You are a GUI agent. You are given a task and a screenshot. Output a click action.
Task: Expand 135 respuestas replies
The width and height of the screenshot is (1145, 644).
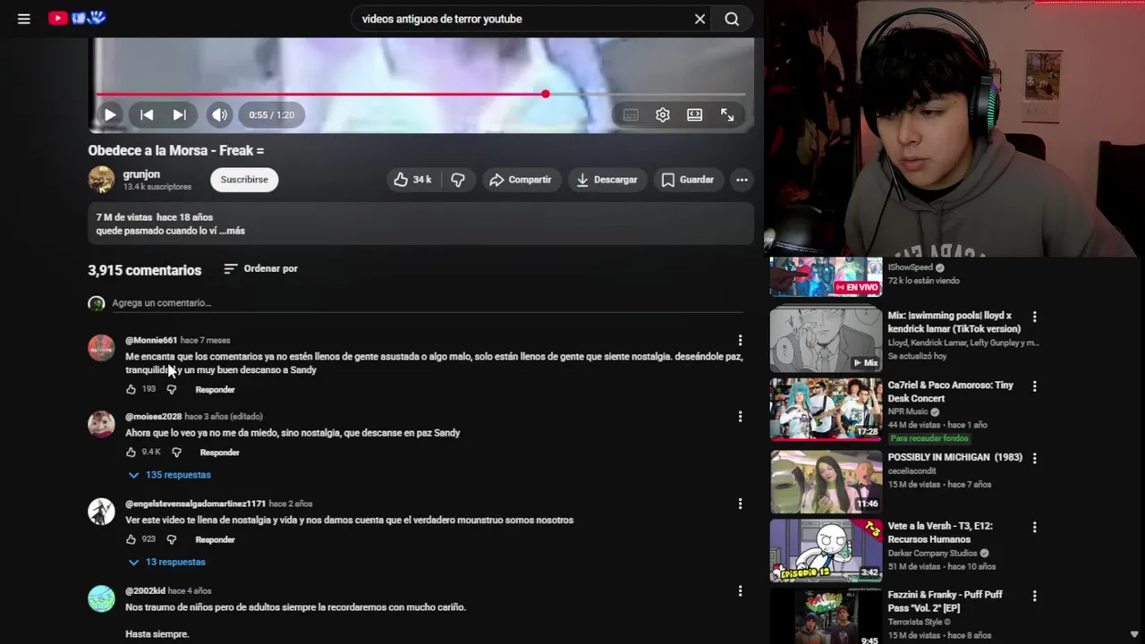tap(169, 475)
